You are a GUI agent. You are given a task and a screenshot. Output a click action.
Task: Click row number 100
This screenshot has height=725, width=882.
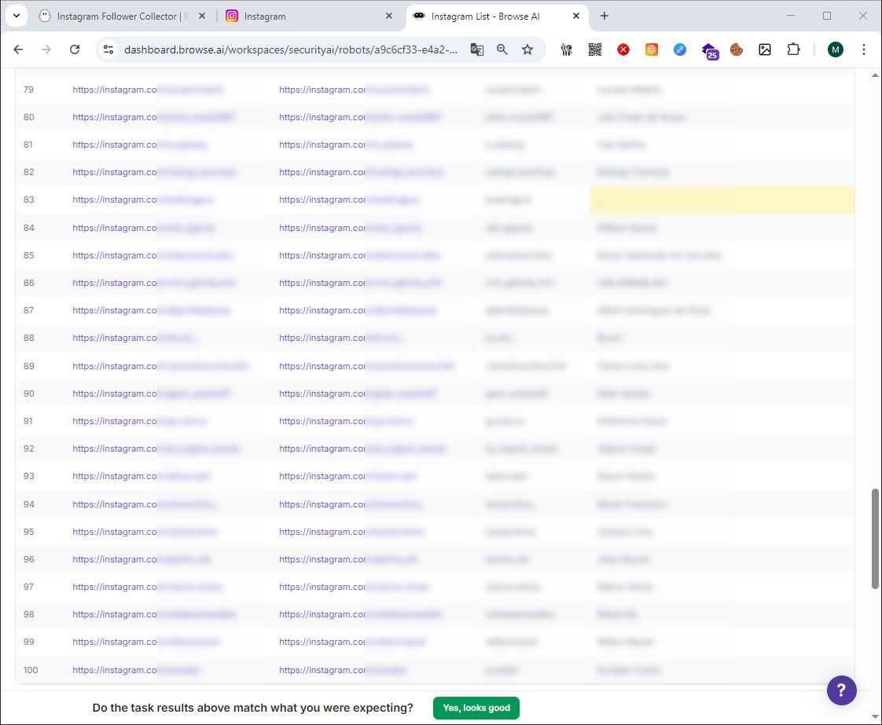pos(31,670)
